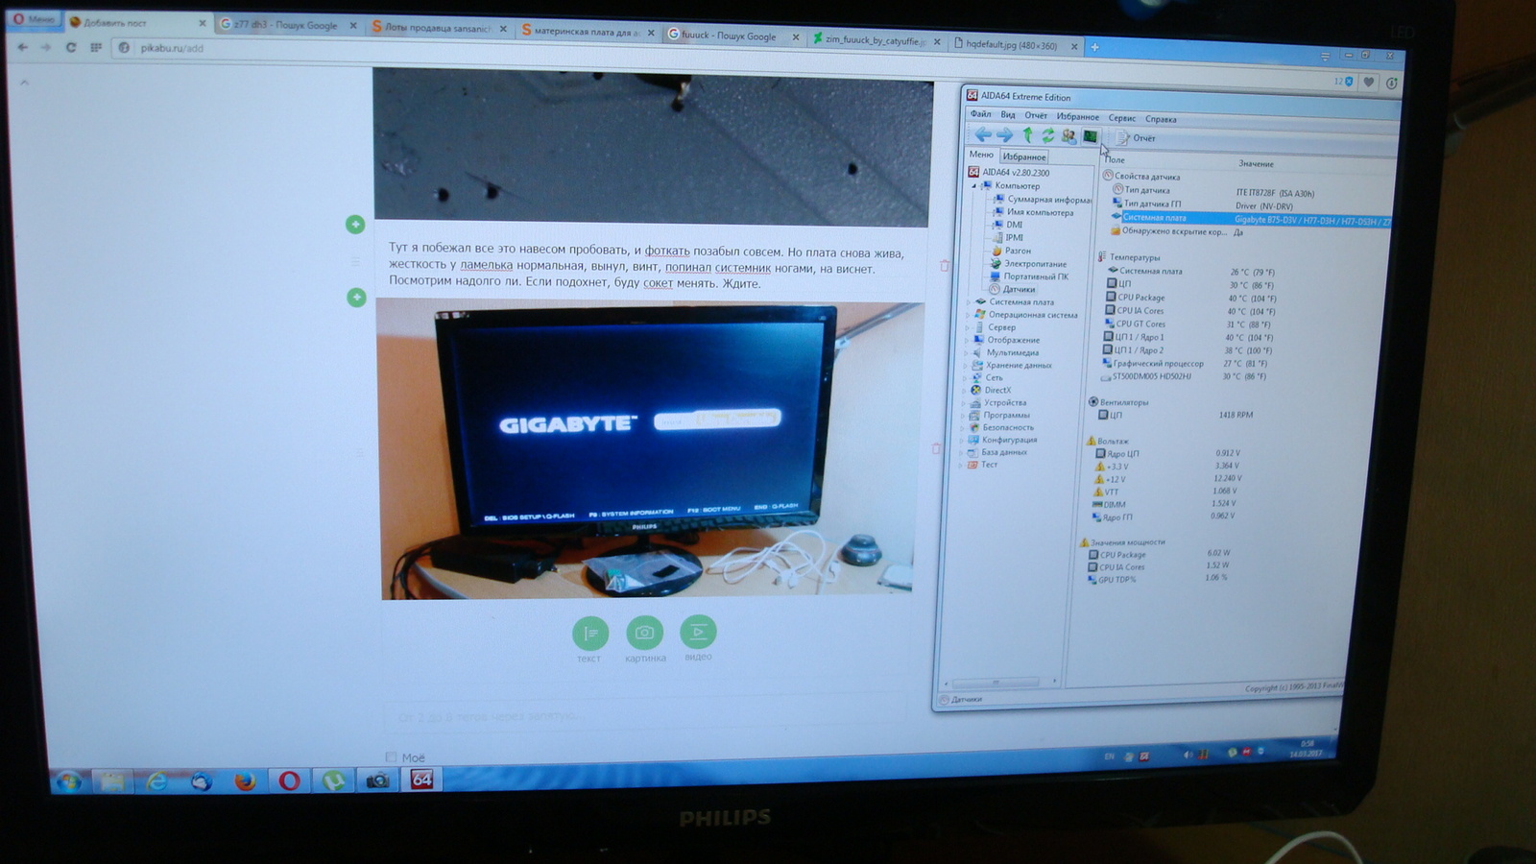The height and width of the screenshot is (864, 1536).
Task: Select Безопасность in AIDA64 tree
Action: 1008,427
